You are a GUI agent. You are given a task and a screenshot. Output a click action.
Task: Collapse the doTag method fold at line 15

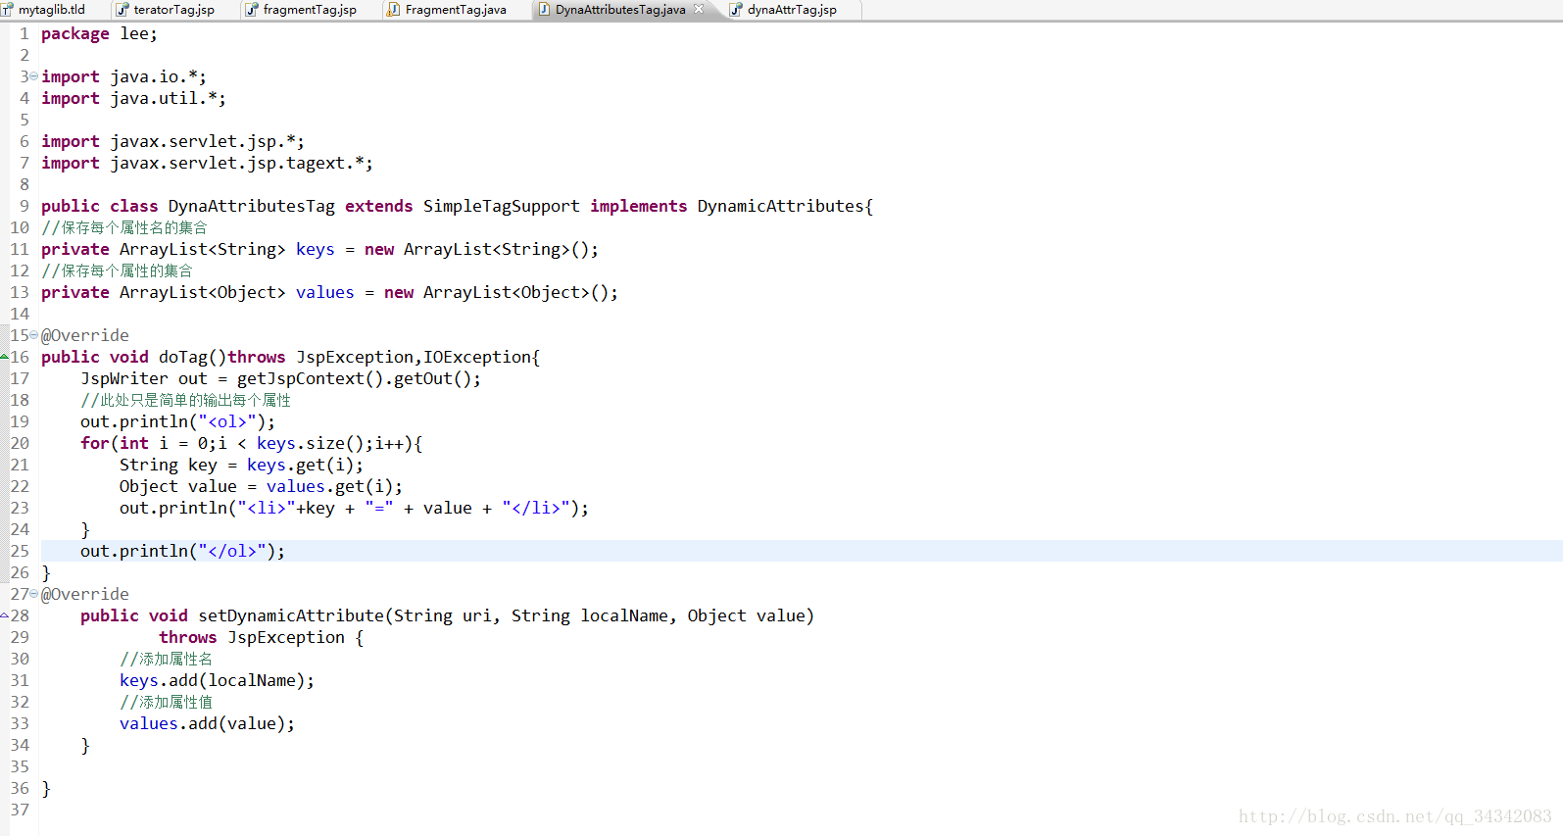click(34, 335)
